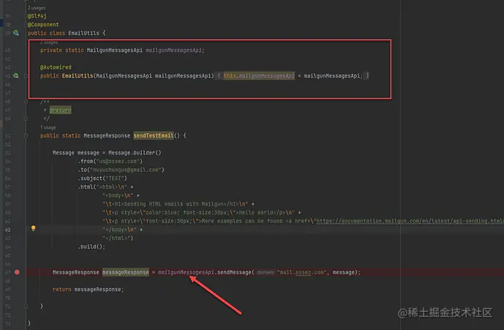
Task: Click the highlighted @return Javadoc tag
Action: pyautogui.click(x=61, y=110)
